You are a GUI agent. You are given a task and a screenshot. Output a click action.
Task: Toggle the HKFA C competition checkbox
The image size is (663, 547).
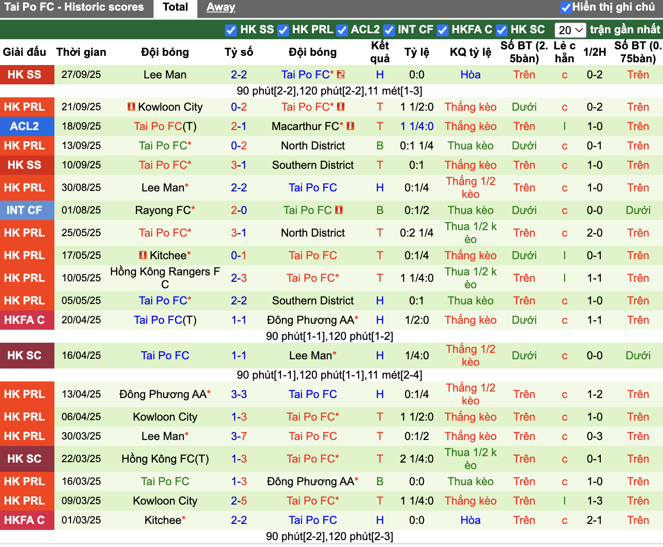pos(443,30)
